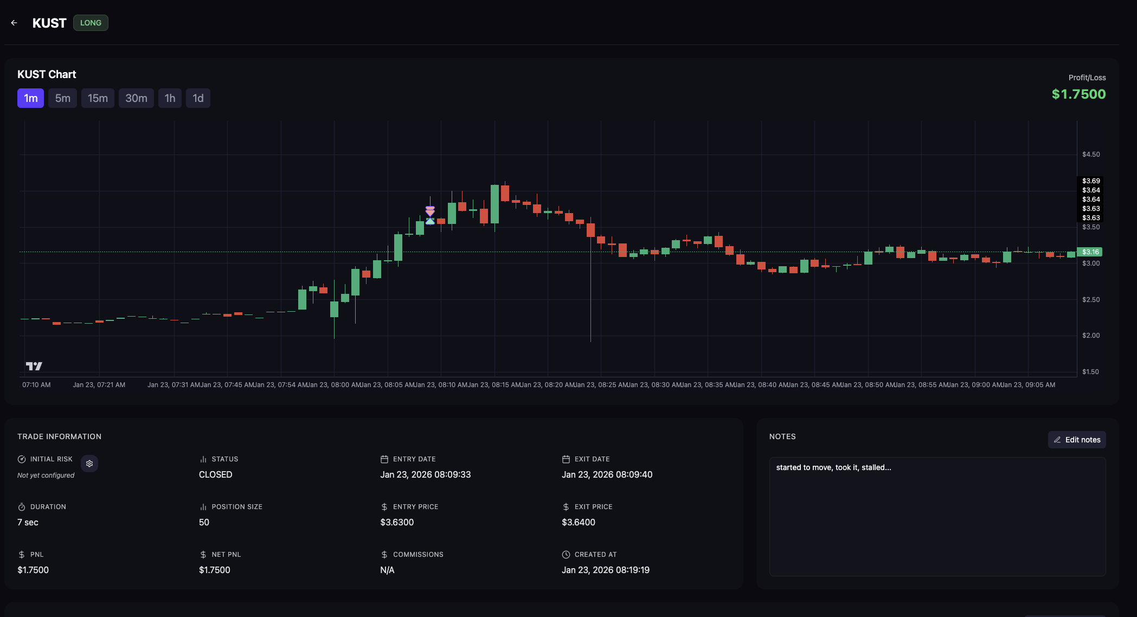The height and width of the screenshot is (617, 1137).
Task: Click the TradingView logo on chart
Action: click(34, 366)
